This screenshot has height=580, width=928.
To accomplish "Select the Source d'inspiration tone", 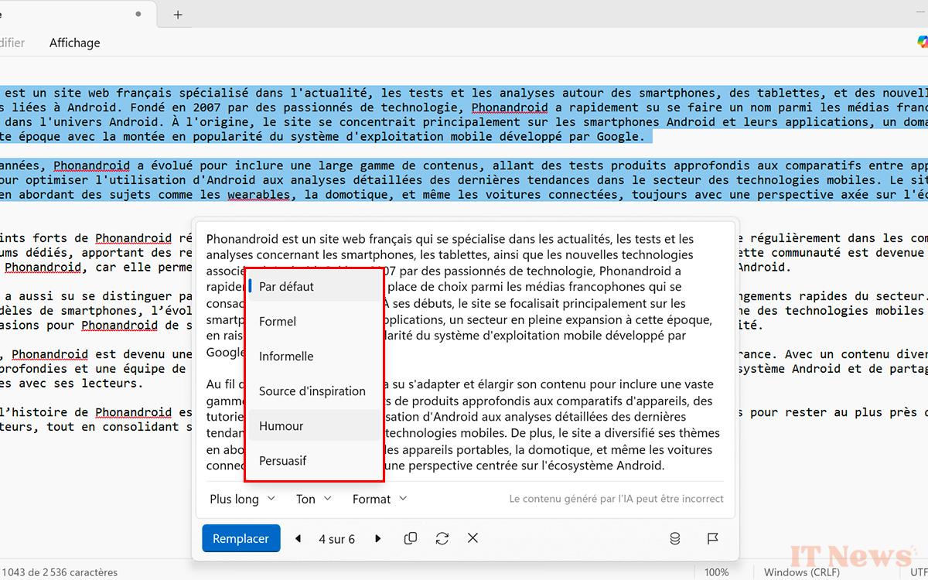I will point(314,391).
